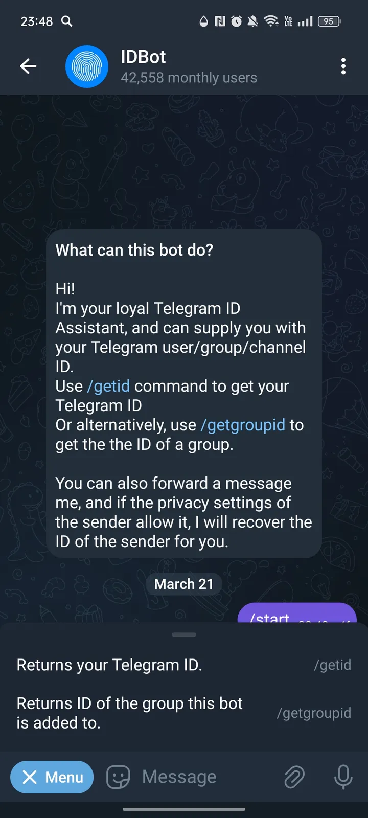The width and height of the screenshot is (368, 818).
Task: Select the /getgroupid command link
Action: [x=242, y=425]
